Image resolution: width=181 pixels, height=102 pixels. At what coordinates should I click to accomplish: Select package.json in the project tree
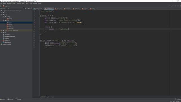coord(7,42)
